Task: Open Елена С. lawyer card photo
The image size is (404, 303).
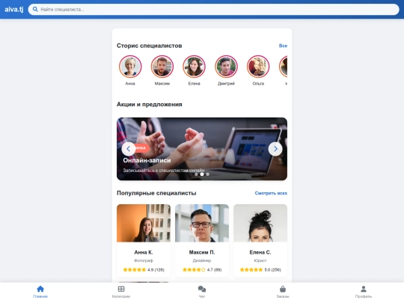Action: 260,223
